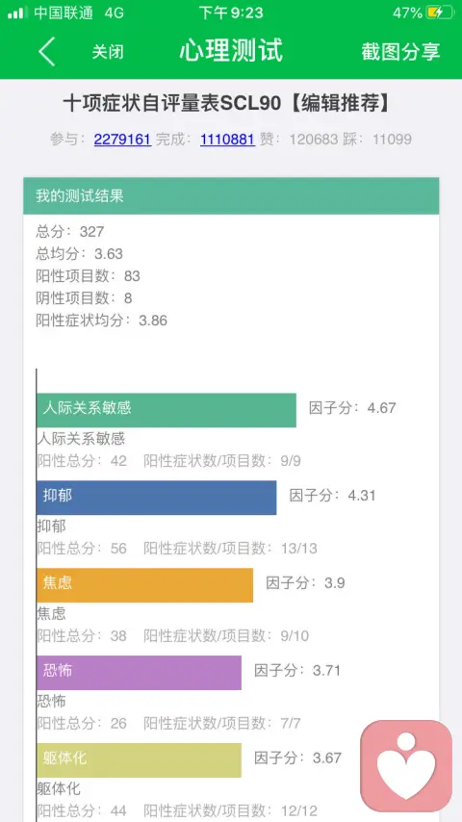This screenshot has height=822, width=462.
Task: Tap 因子分 4.67 score label
Action: pyautogui.click(x=352, y=408)
